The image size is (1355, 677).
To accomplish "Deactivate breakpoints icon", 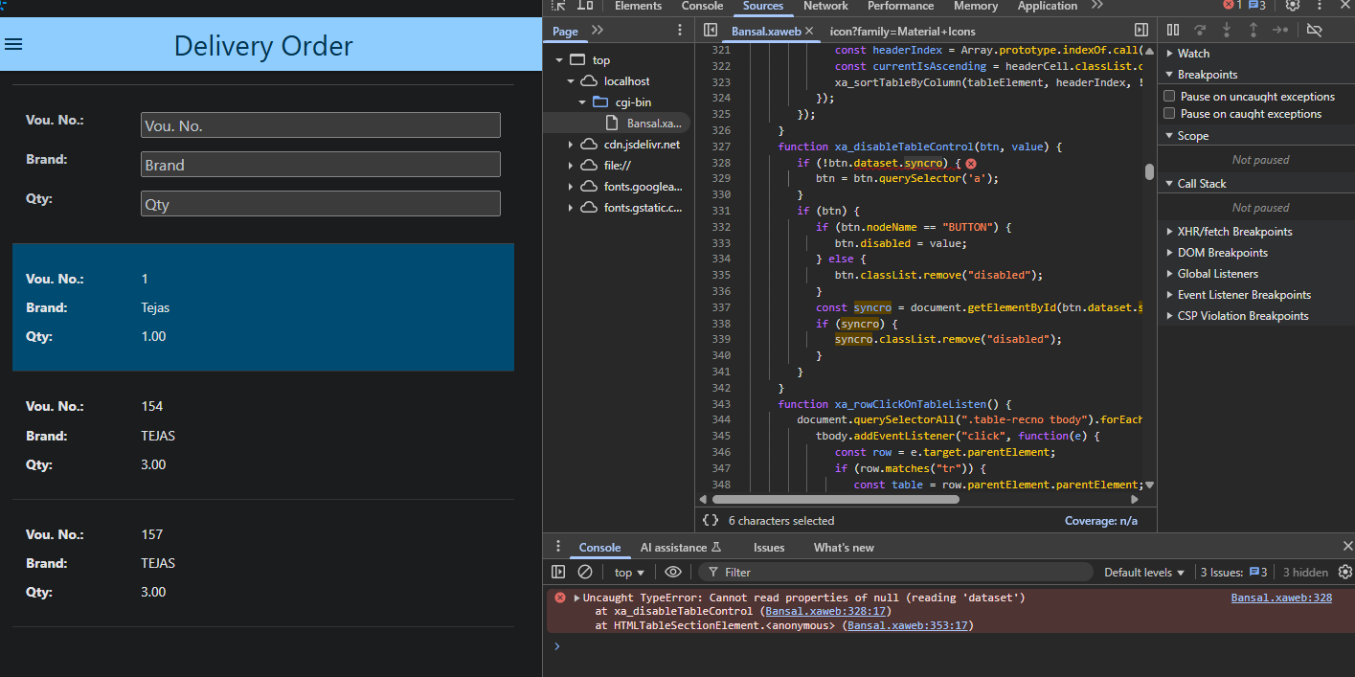I will click(1314, 31).
